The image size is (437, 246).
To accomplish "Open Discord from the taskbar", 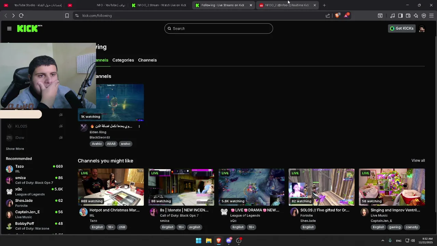I will (229, 241).
